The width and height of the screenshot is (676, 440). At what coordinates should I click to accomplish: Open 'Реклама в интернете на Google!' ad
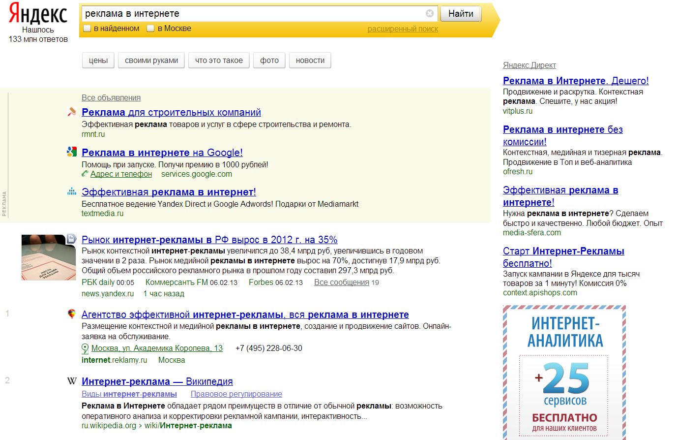point(162,153)
